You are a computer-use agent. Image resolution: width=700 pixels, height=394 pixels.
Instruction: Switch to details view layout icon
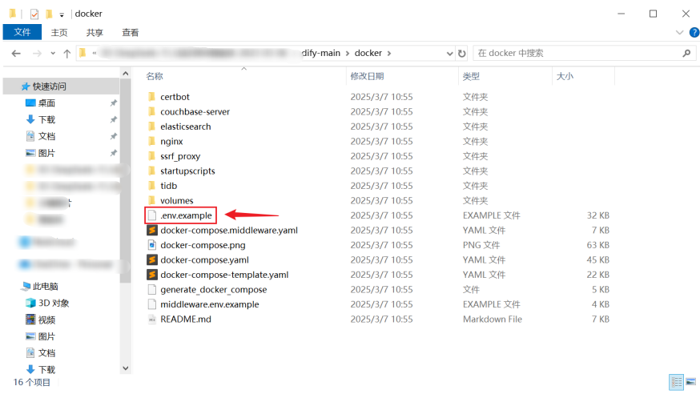[x=676, y=382]
